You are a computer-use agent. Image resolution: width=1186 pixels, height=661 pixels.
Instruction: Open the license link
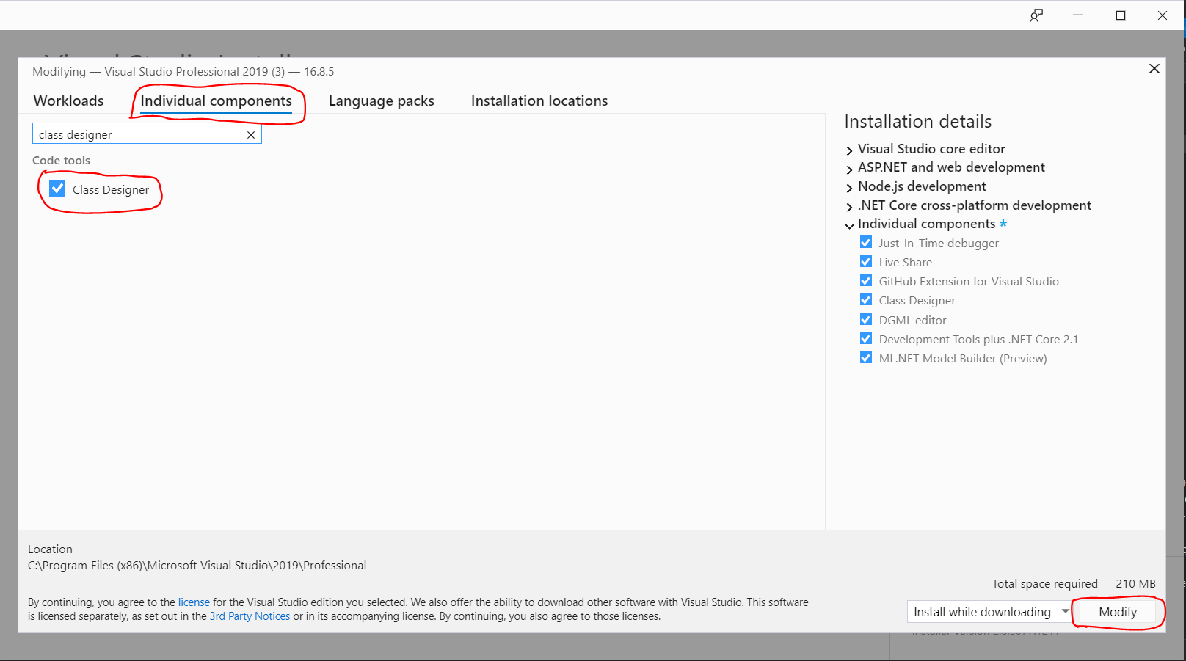point(194,602)
